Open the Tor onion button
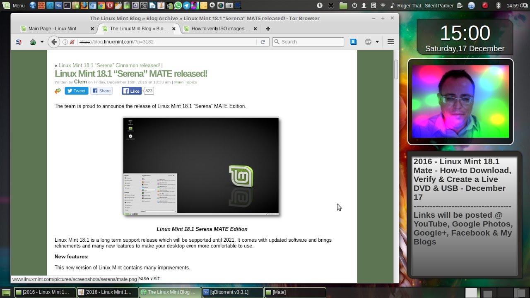The image size is (530, 298). 33,42
